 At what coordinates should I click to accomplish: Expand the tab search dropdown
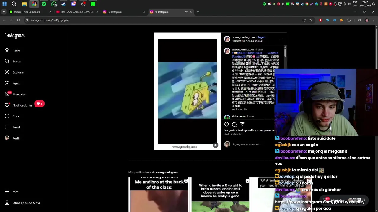tap(4, 12)
